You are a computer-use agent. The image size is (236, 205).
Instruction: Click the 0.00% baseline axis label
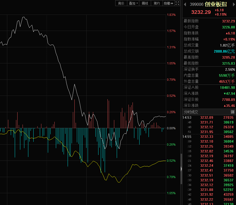coord(171,128)
